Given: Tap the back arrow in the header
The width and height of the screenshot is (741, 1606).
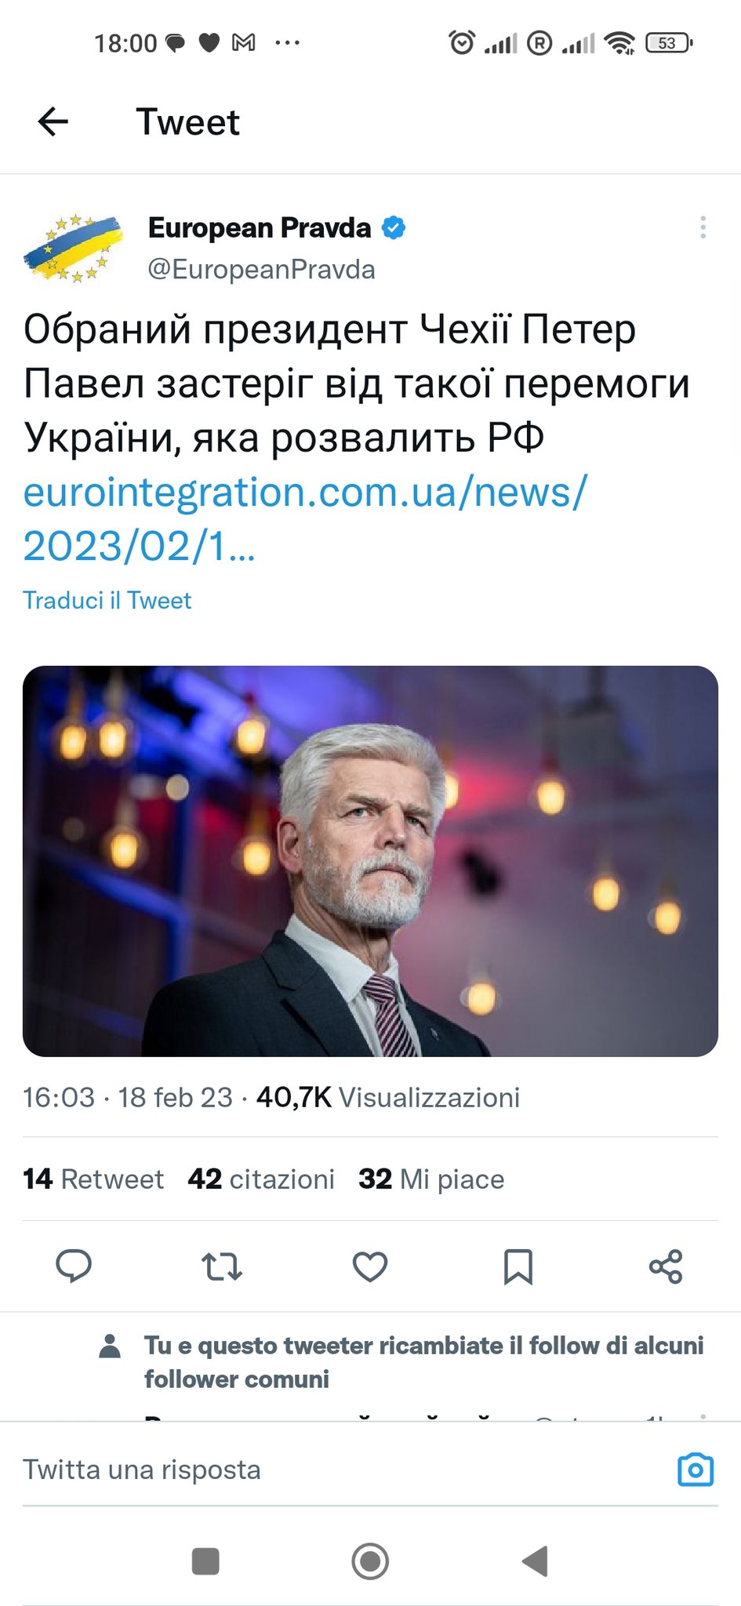Looking at the screenshot, I should tap(53, 122).
